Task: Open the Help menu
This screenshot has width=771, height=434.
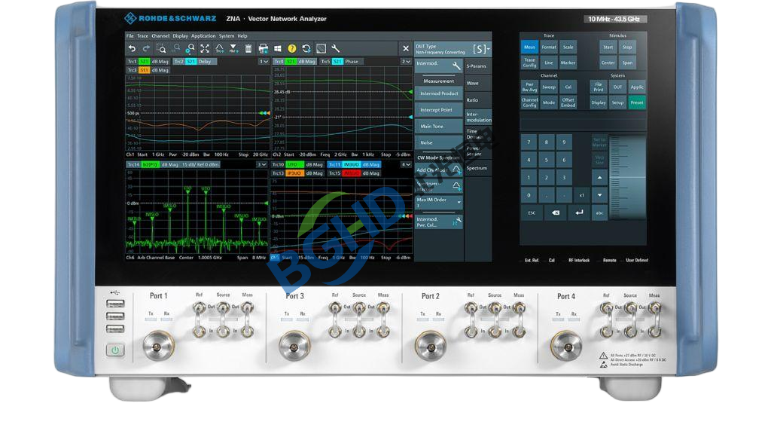Action: 242,36
